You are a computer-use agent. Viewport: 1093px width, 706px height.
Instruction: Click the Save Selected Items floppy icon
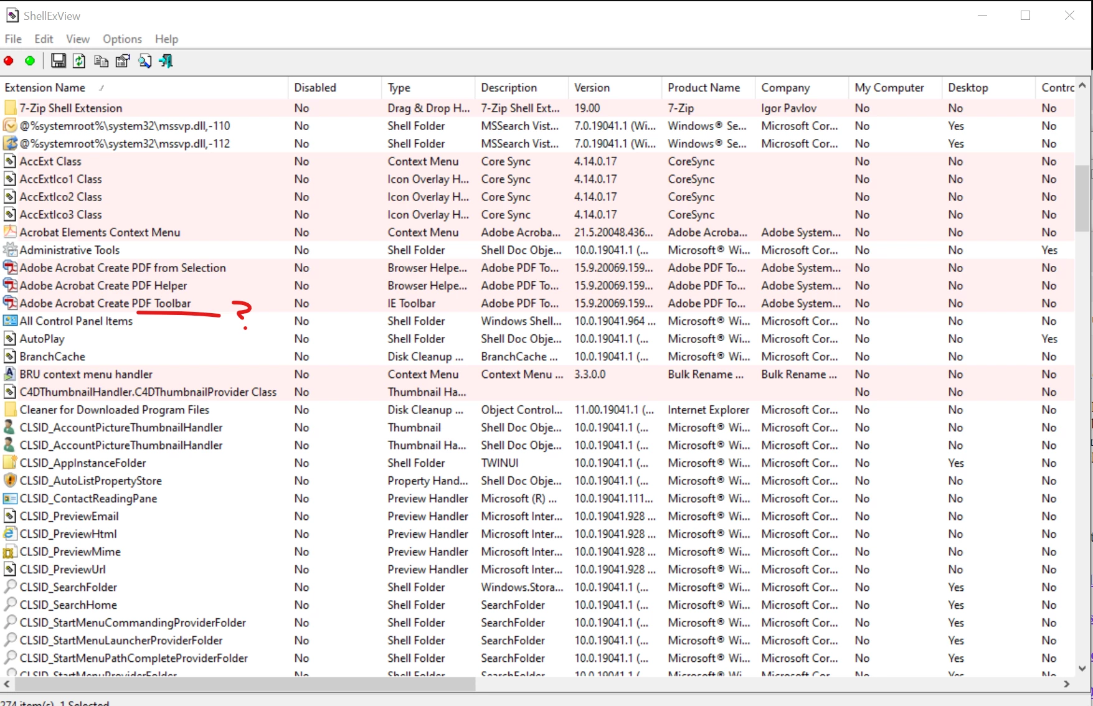(x=58, y=60)
